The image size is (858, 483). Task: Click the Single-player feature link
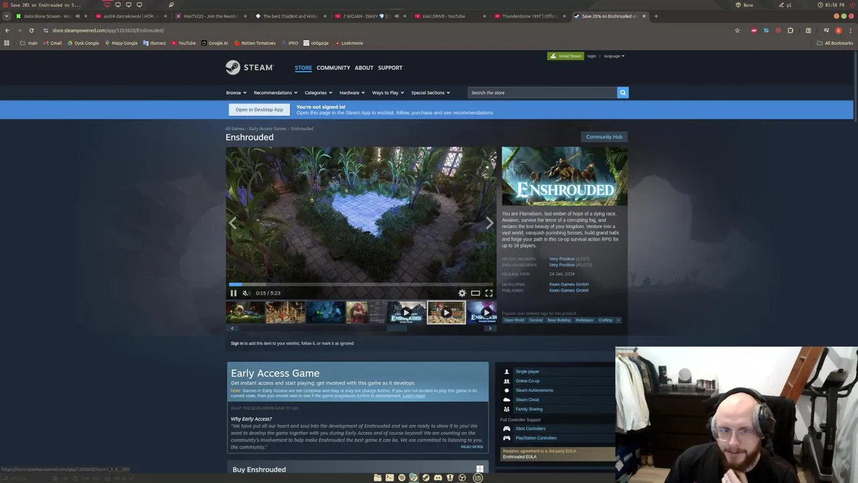(528, 372)
